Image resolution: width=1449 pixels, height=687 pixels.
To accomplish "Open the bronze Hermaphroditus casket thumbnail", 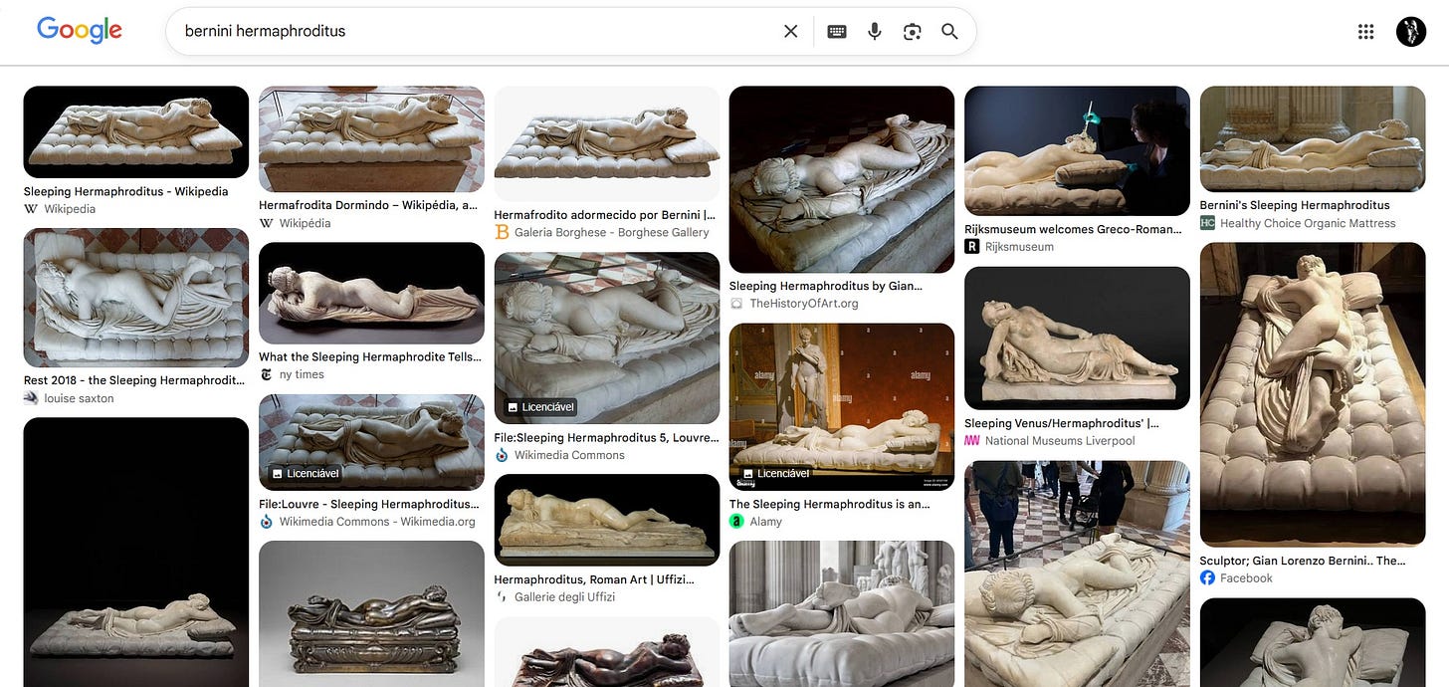I will point(371,613).
